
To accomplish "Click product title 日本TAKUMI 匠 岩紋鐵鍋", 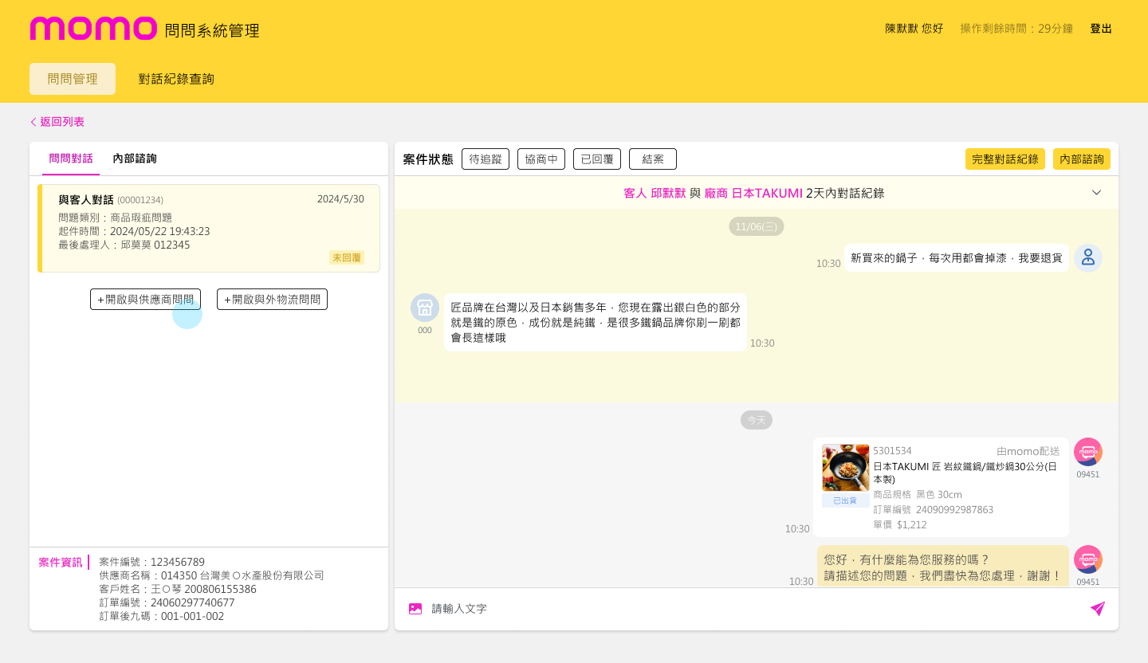I will (965, 473).
